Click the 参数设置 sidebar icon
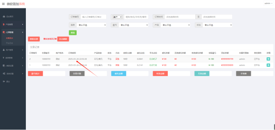The height and width of the screenshot is (130, 275). 4,66
